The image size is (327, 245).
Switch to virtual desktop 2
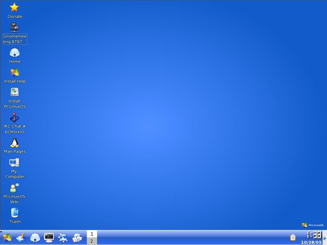click(x=92, y=241)
